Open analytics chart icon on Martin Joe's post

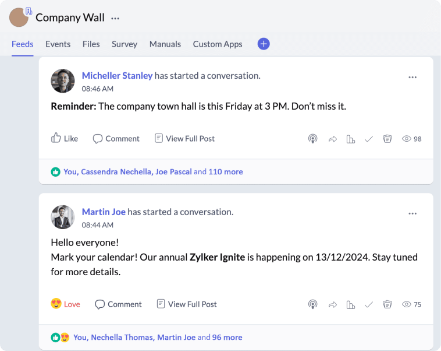click(x=350, y=304)
